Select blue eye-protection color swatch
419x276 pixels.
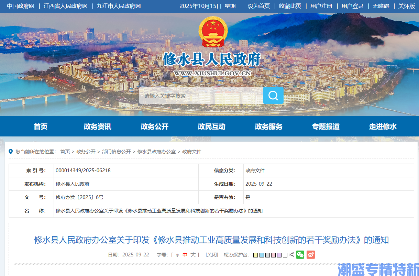pyautogui.click(x=262, y=255)
